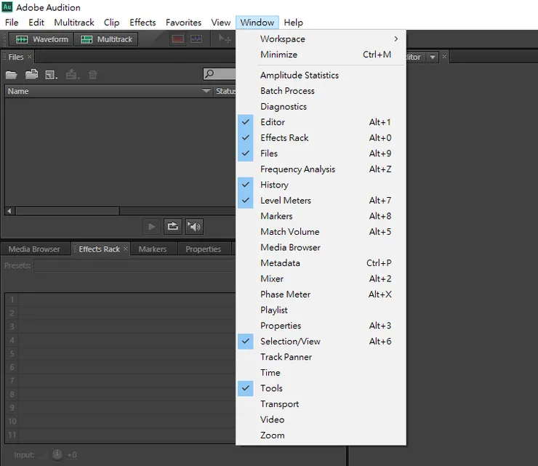Toggle Auto-Play speaker button
538x466 pixels.
(x=193, y=226)
